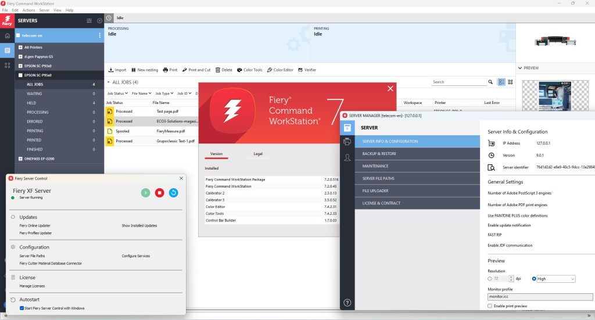Screen dimensions: 595x320
Task: Collapse the PREVIEW panel chevron
Action: (x=520, y=68)
